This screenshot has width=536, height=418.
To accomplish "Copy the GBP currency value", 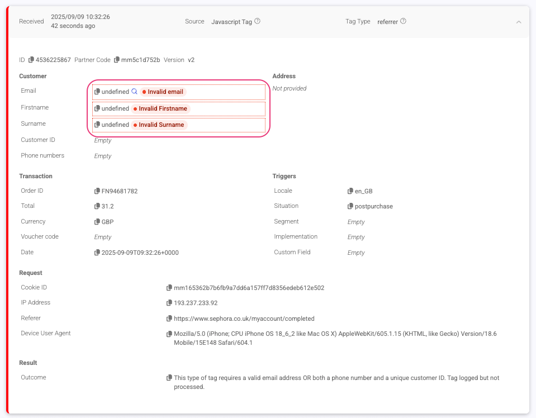I will tap(97, 222).
